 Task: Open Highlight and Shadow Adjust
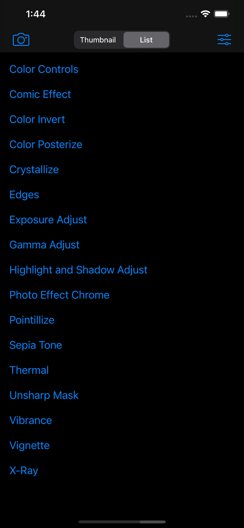tap(79, 270)
